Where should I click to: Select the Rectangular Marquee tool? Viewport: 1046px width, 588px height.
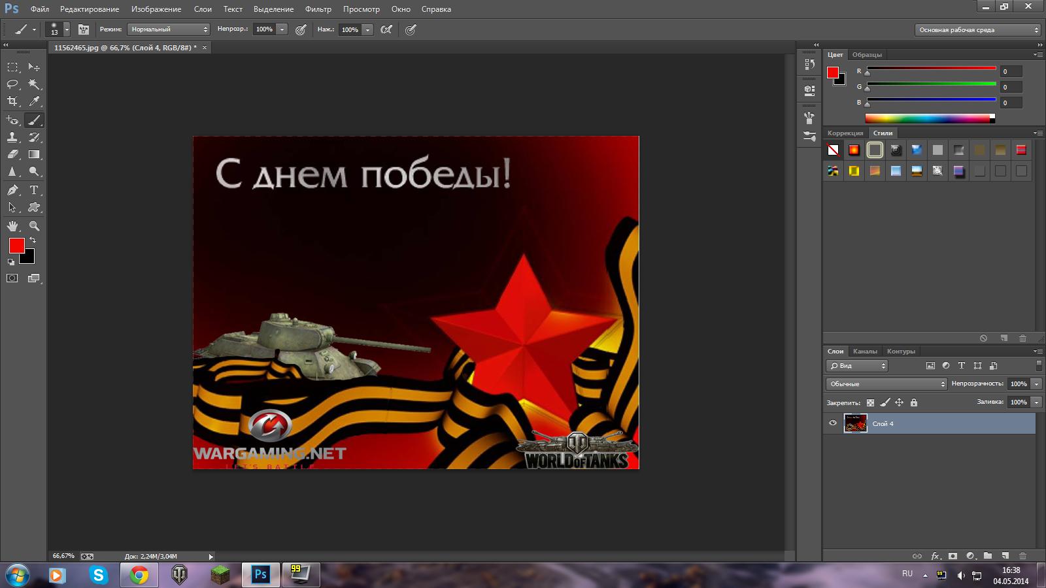click(12, 67)
